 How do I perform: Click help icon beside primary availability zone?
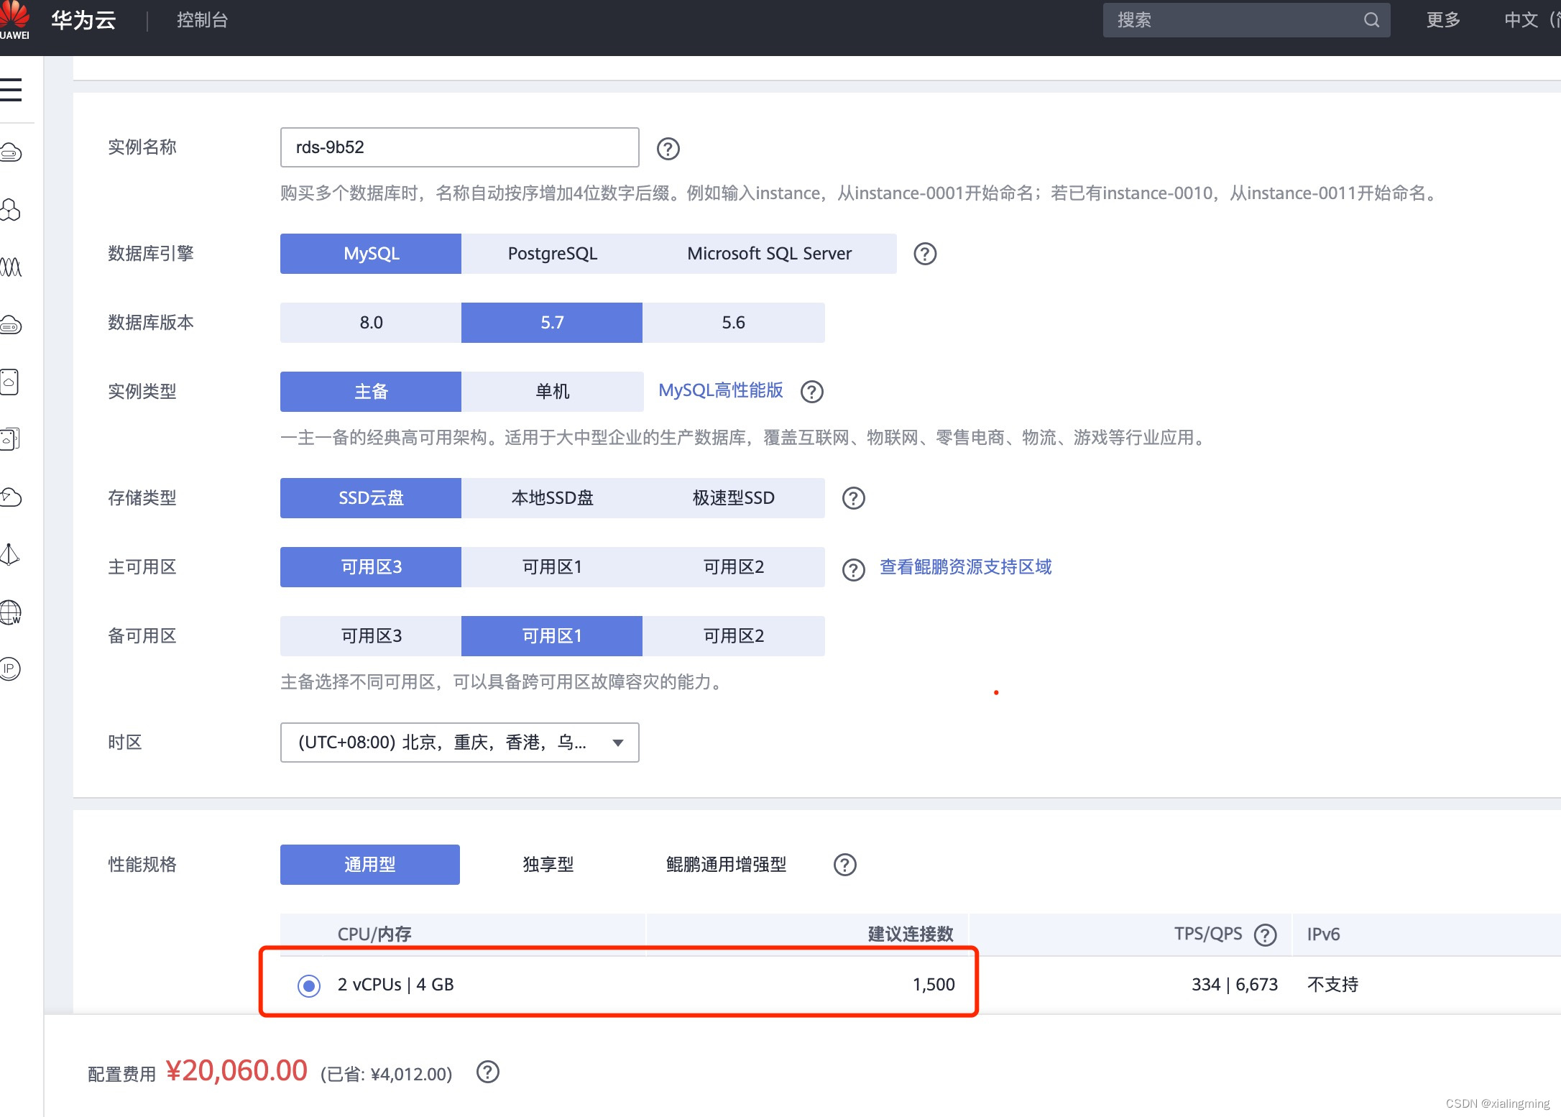coord(854,570)
